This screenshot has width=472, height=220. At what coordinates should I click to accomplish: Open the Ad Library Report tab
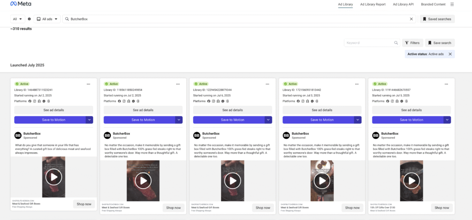click(x=372, y=5)
